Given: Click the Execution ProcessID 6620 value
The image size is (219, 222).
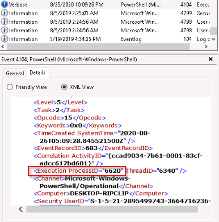Looking at the screenshot, I should pos(112,170).
